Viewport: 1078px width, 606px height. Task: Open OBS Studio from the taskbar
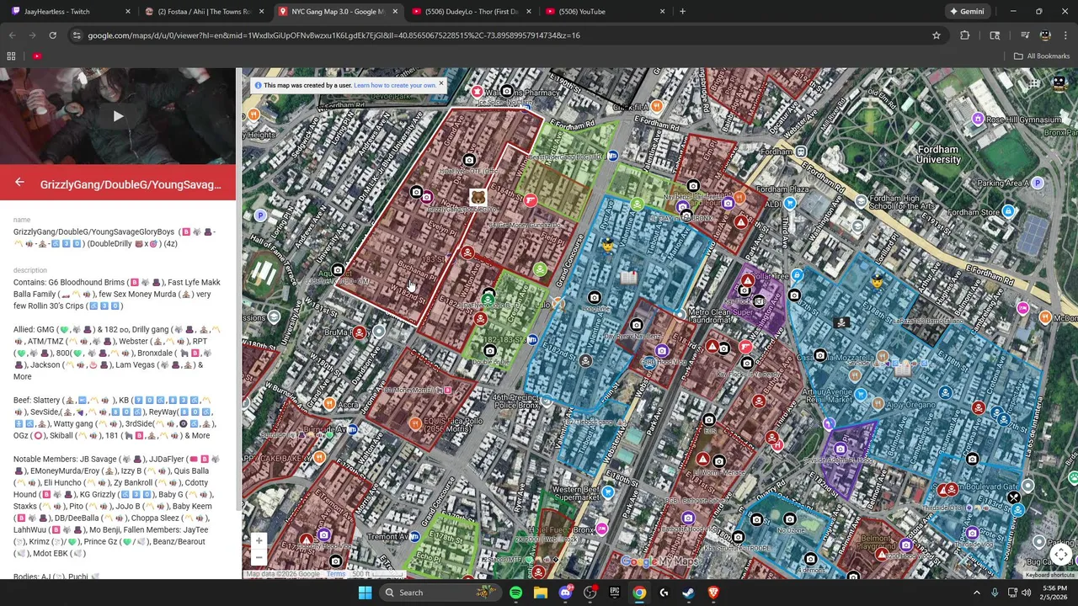click(x=590, y=593)
